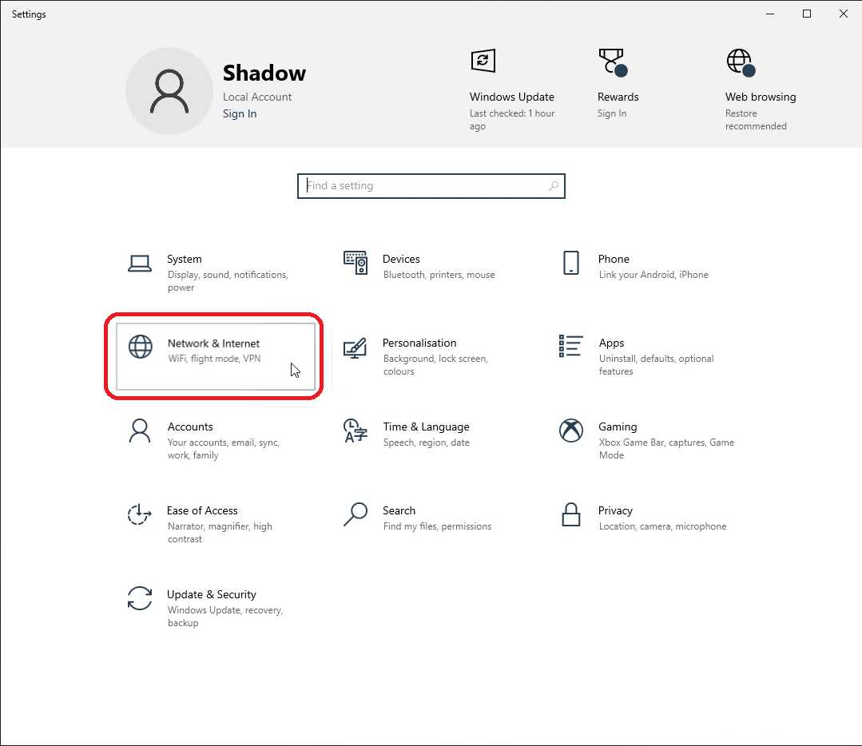Click the Windows Update icon in header
Viewport: 862px width, 746px height.
(483, 61)
